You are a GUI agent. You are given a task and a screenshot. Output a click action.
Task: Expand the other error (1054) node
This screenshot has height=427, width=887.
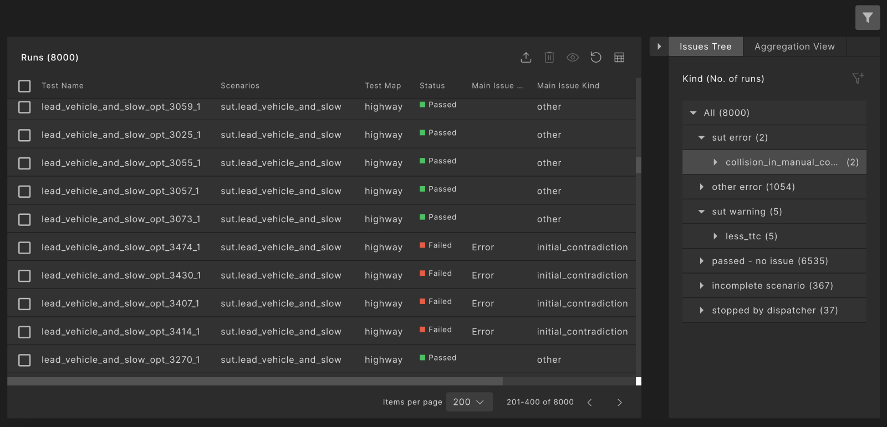click(702, 187)
